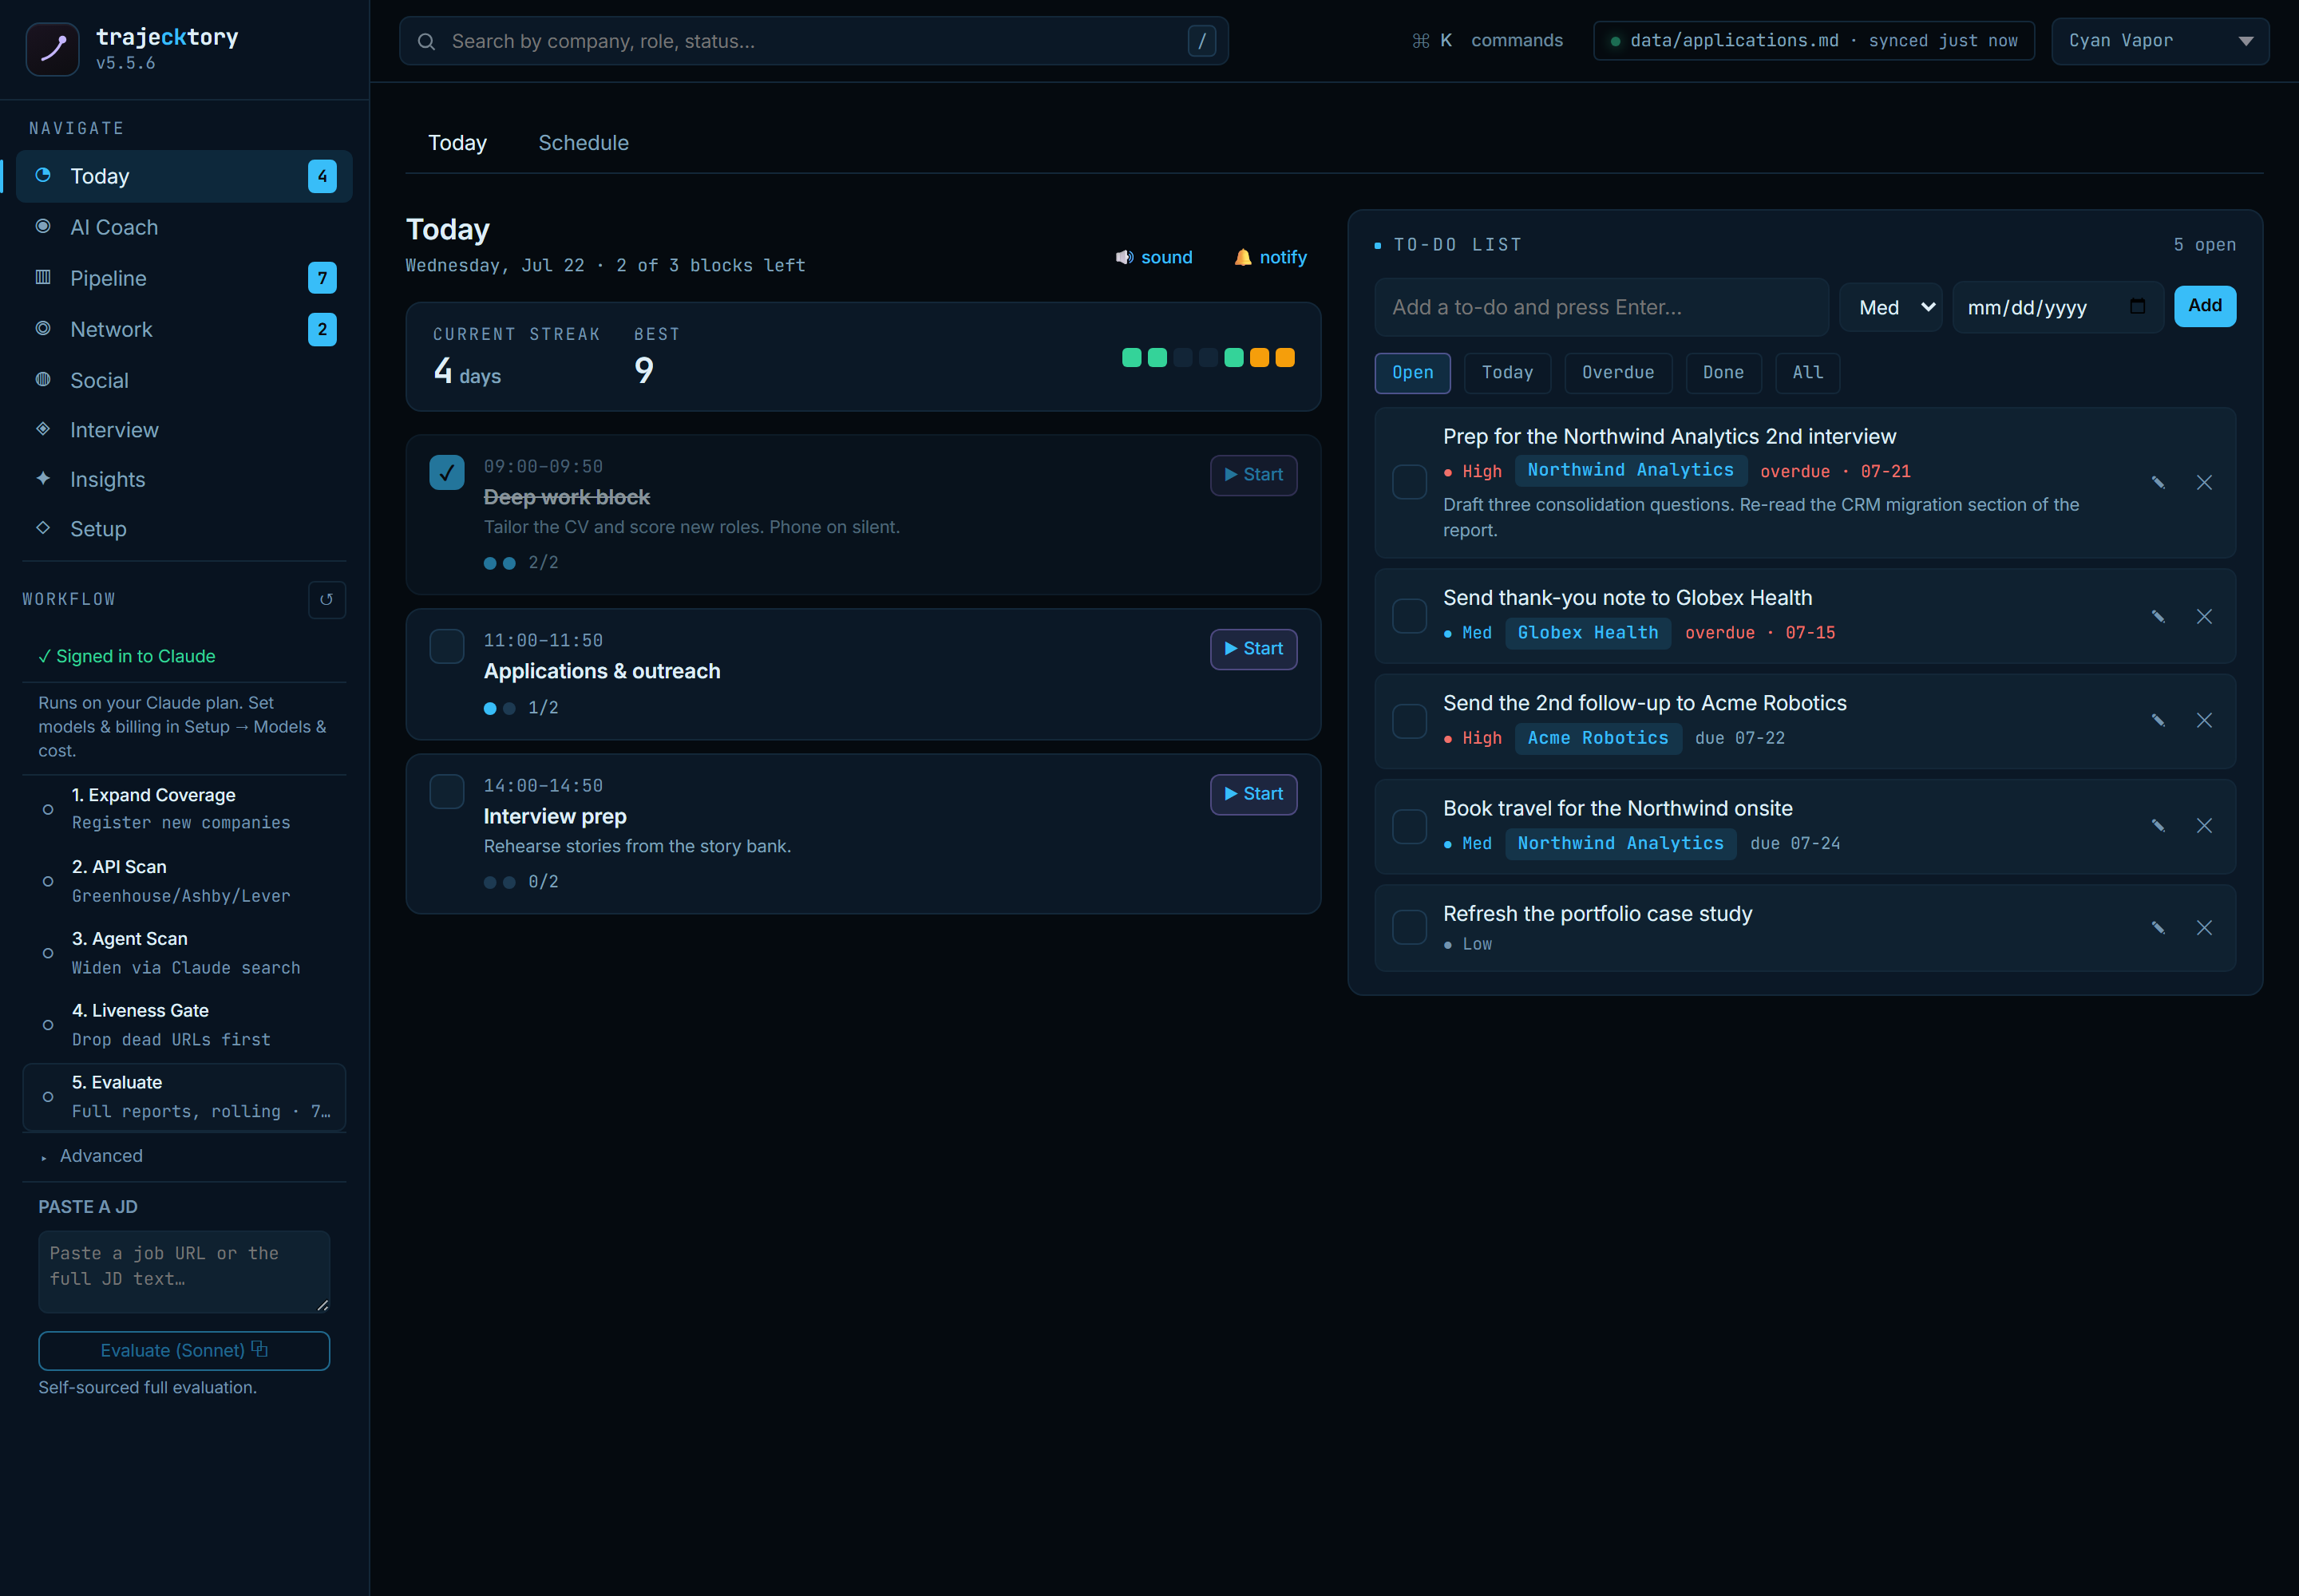Open the Insights sparkle icon
This screenshot has height=1596, width=2299.
(x=43, y=479)
